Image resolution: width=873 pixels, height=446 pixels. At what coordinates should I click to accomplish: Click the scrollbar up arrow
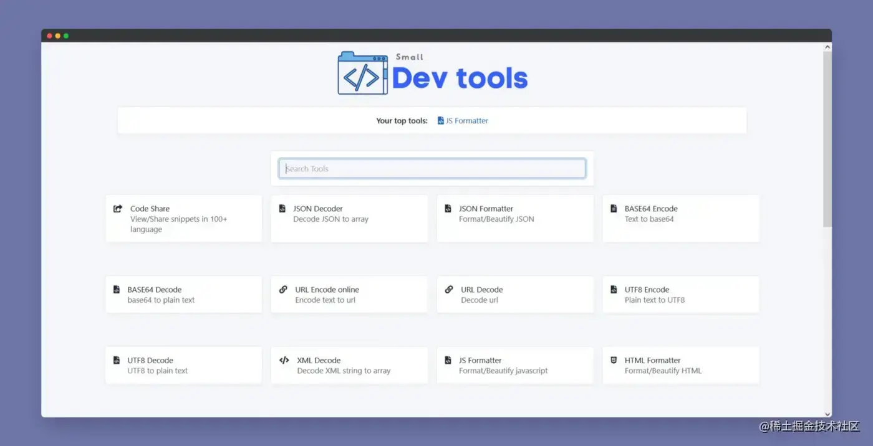tap(827, 47)
